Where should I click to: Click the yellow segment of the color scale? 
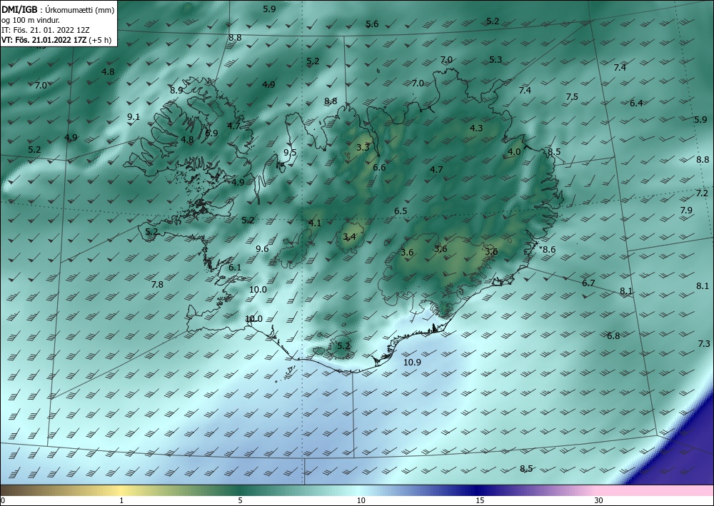coord(119,490)
